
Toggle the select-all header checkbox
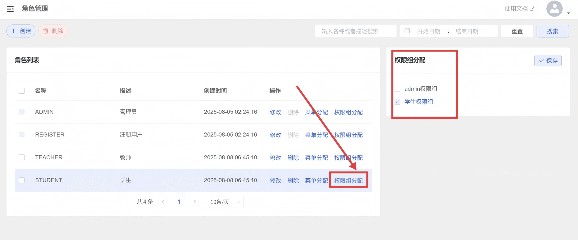point(22,91)
